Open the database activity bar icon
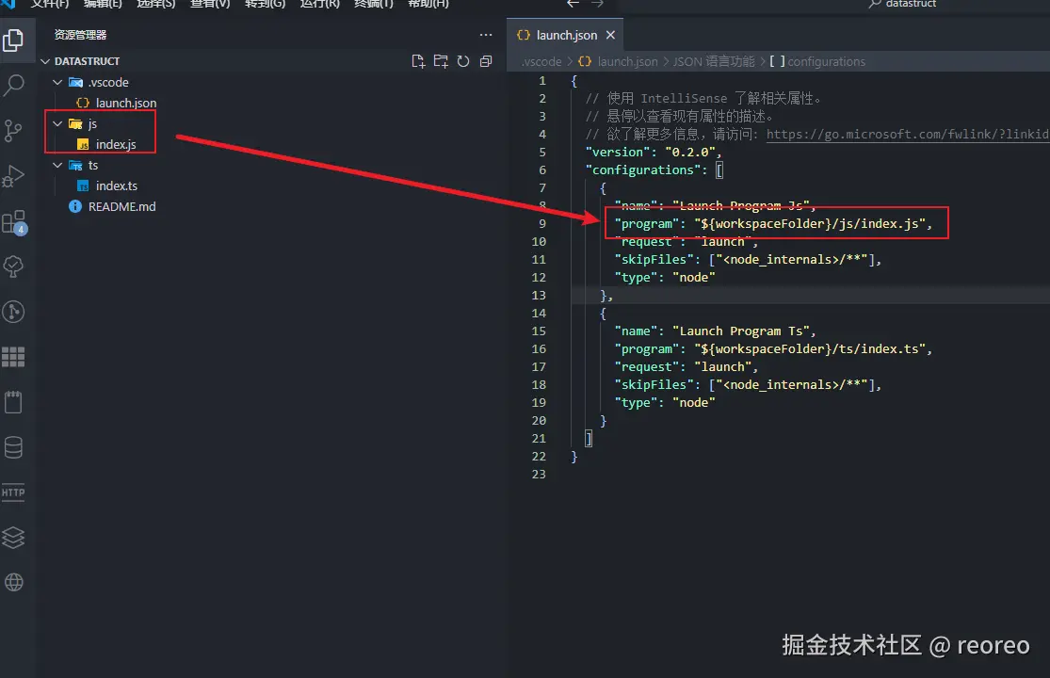The width and height of the screenshot is (1050, 678). 13,447
